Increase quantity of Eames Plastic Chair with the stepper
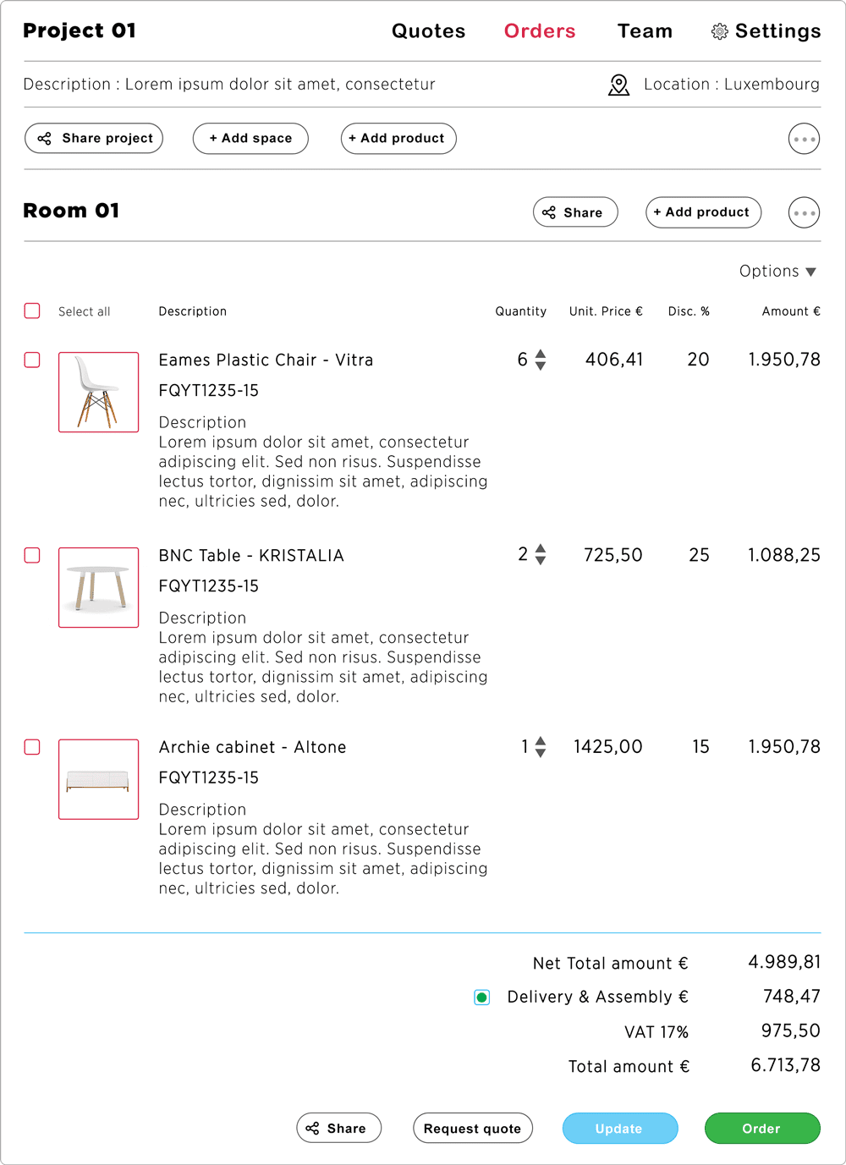Viewport: 846px width, 1165px height. [539, 354]
